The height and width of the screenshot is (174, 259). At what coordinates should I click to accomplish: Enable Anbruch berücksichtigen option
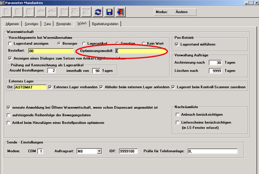[x=177, y=115]
